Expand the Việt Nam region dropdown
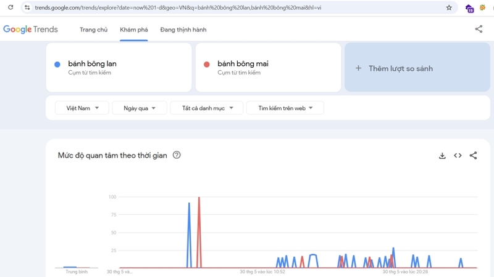 pos(82,108)
